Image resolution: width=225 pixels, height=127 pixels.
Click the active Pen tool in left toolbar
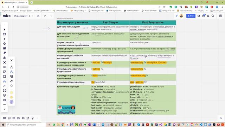pos(5,81)
